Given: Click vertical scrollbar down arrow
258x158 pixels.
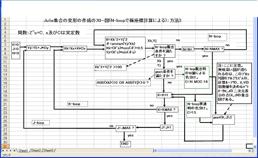Looking at the screenshot, I should 255,146.
